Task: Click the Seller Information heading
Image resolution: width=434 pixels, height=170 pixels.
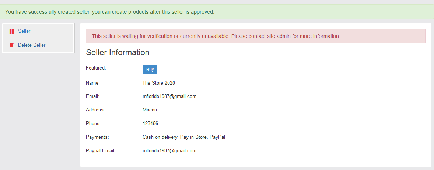Action: 118,53
